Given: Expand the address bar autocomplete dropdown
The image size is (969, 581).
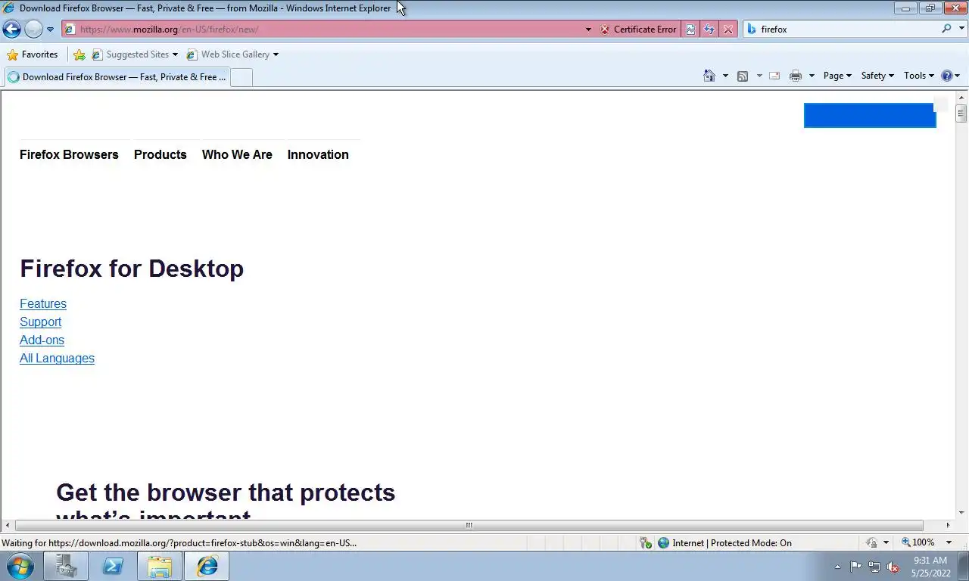Looking at the screenshot, I should 588,30.
